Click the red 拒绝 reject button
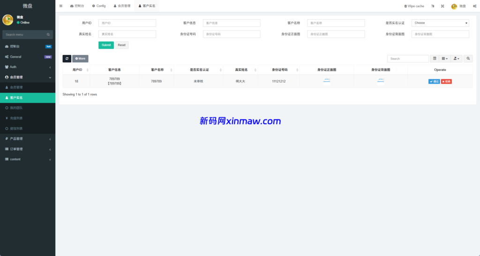The width and height of the screenshot is (480, 256). (x=446, y=82)
